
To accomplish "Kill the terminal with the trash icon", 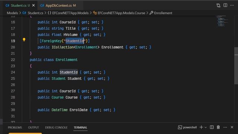I will click(218, 127).
